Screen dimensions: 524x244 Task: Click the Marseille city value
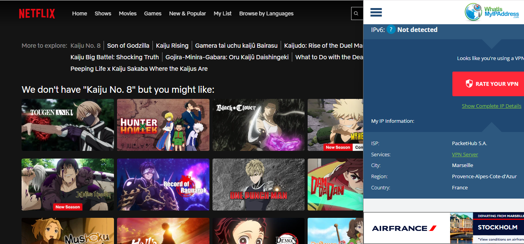[x=462, y=165]
